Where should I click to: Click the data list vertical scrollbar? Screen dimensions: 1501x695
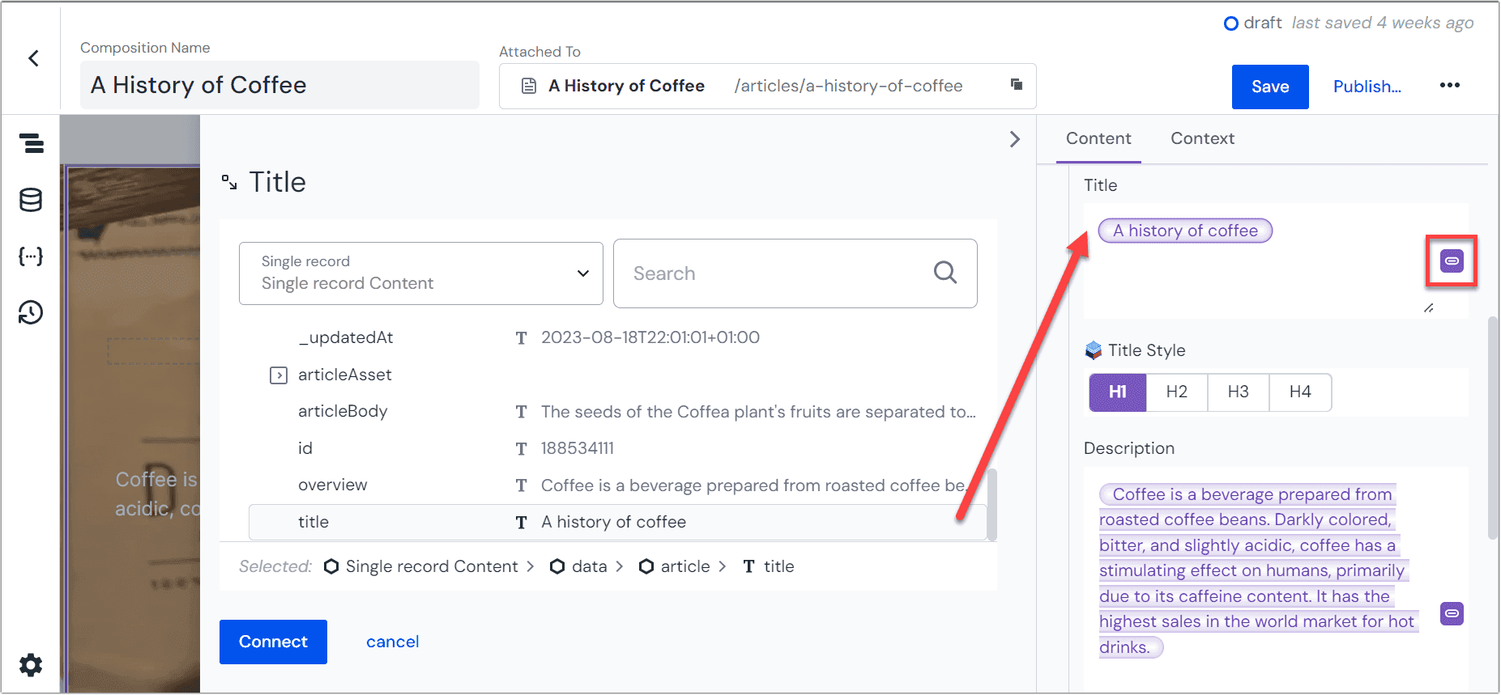tap(991, 504)
